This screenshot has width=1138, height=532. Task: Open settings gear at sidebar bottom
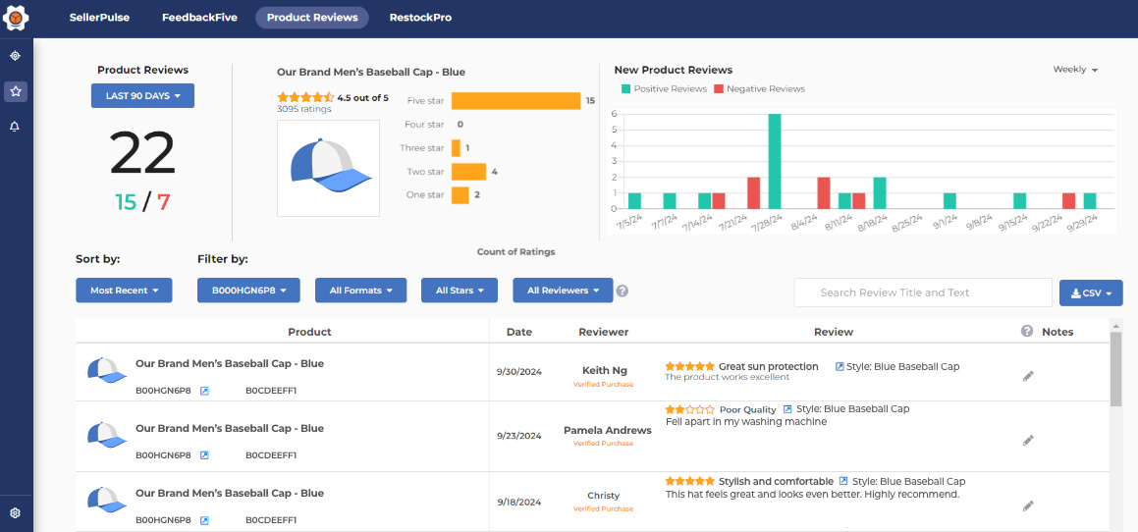pos(16,512)
